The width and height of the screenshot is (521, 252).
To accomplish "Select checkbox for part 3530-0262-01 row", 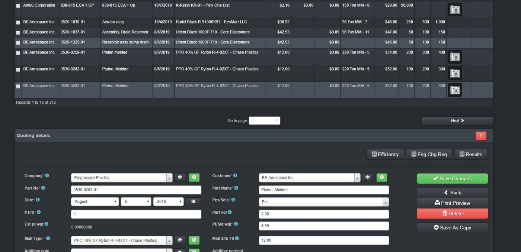I will (x=18, y=70).
